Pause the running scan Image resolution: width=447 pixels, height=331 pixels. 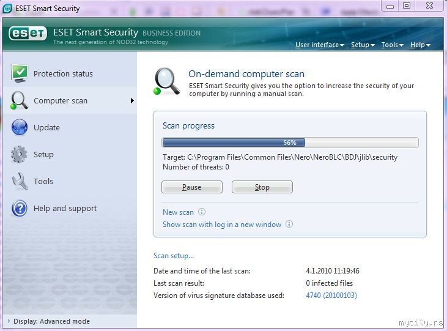coord(192,187)
